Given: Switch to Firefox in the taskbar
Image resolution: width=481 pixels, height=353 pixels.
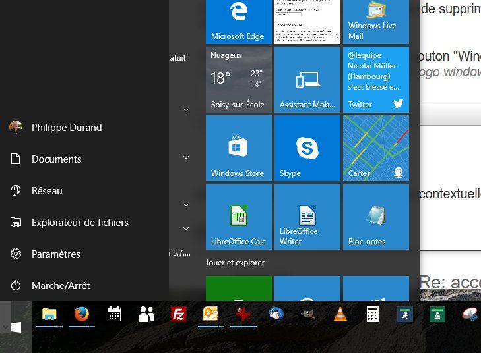Looking at the screenshot, I should (x=82, y=314).
